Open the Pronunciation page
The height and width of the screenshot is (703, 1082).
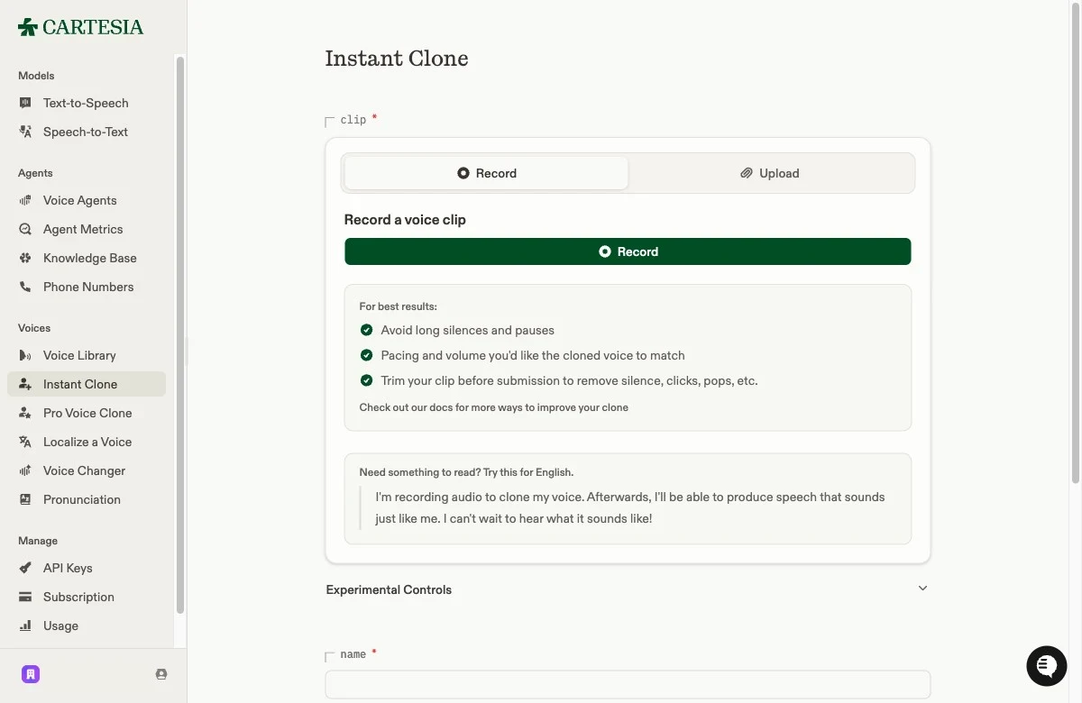tap(87, 499)
